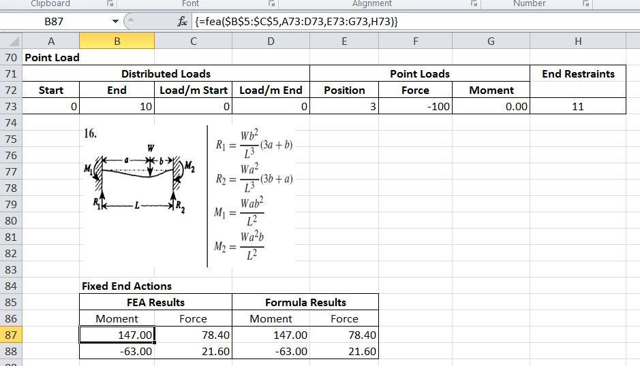This screenshot has height=366, width=640.
Task: Open the Number format dialog launcher
Action: click(x=584, y=4)
